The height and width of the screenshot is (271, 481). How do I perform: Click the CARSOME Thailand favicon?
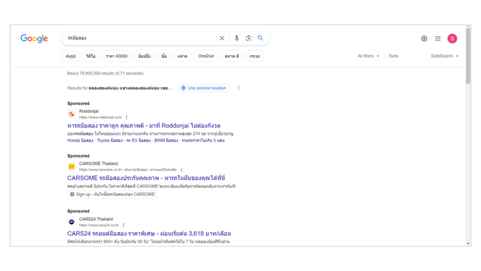tap(72, 167)
